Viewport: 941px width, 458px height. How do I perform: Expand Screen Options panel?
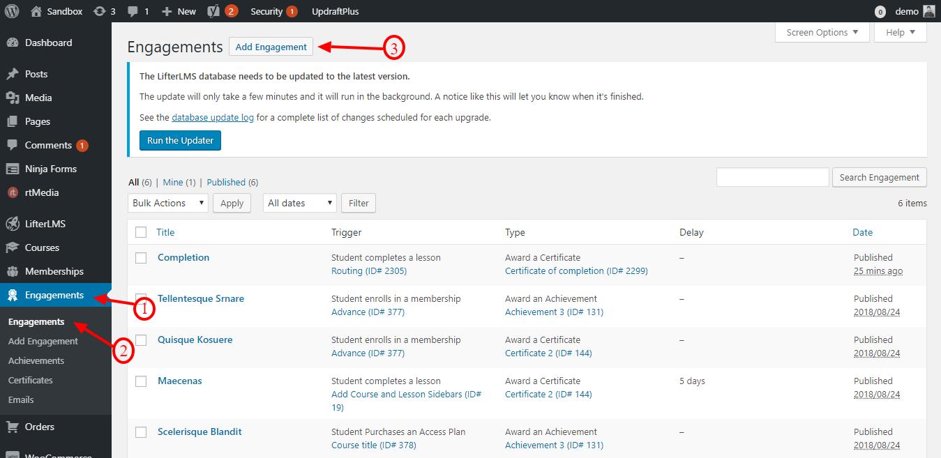pyautogui.click(x=822, y=32)
